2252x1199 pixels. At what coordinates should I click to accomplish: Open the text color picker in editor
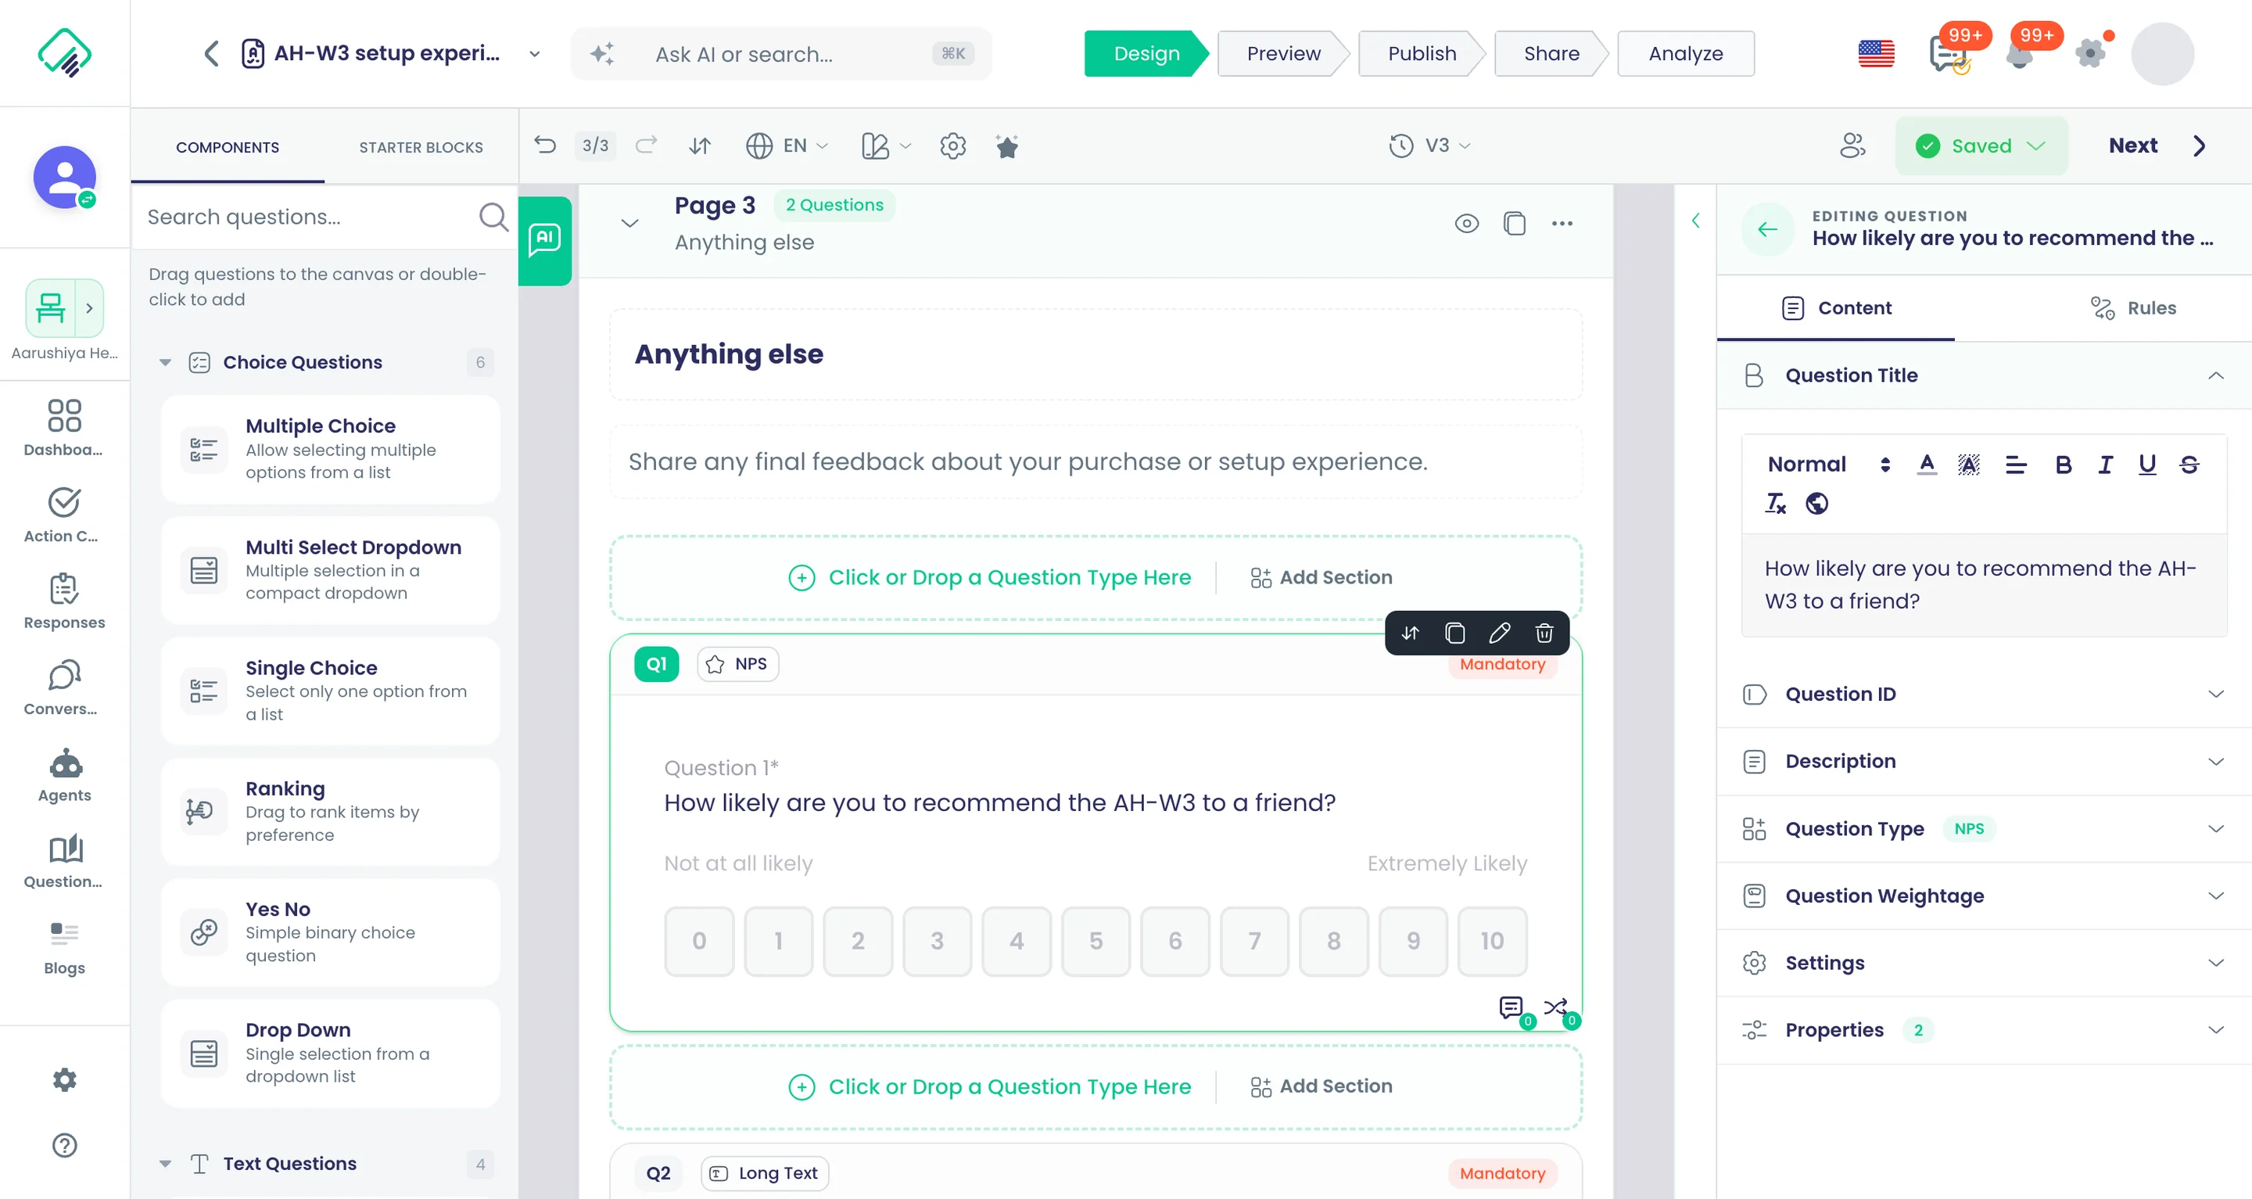1927,465
